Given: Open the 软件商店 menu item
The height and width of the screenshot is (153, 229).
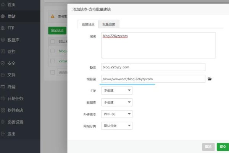Looking at the screenshot, I should 15,110.
